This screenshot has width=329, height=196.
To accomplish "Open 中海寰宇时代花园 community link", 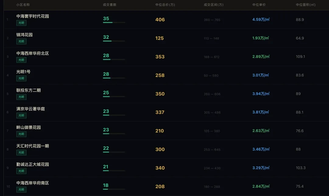I will point(33,16).
